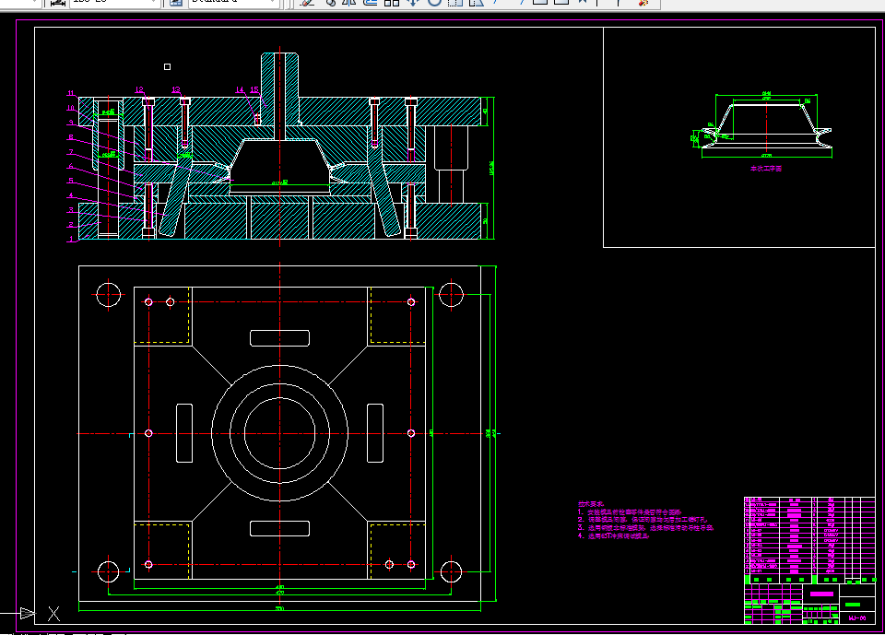Select the magenta technical requirements text block
Viewport: 885px width, 635px height.
tap(645, 520)
